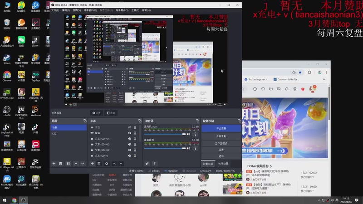Adjust the Mic/Aux volume slider
The width and height of the screenshot is (363, 204).
coord(165,134)
